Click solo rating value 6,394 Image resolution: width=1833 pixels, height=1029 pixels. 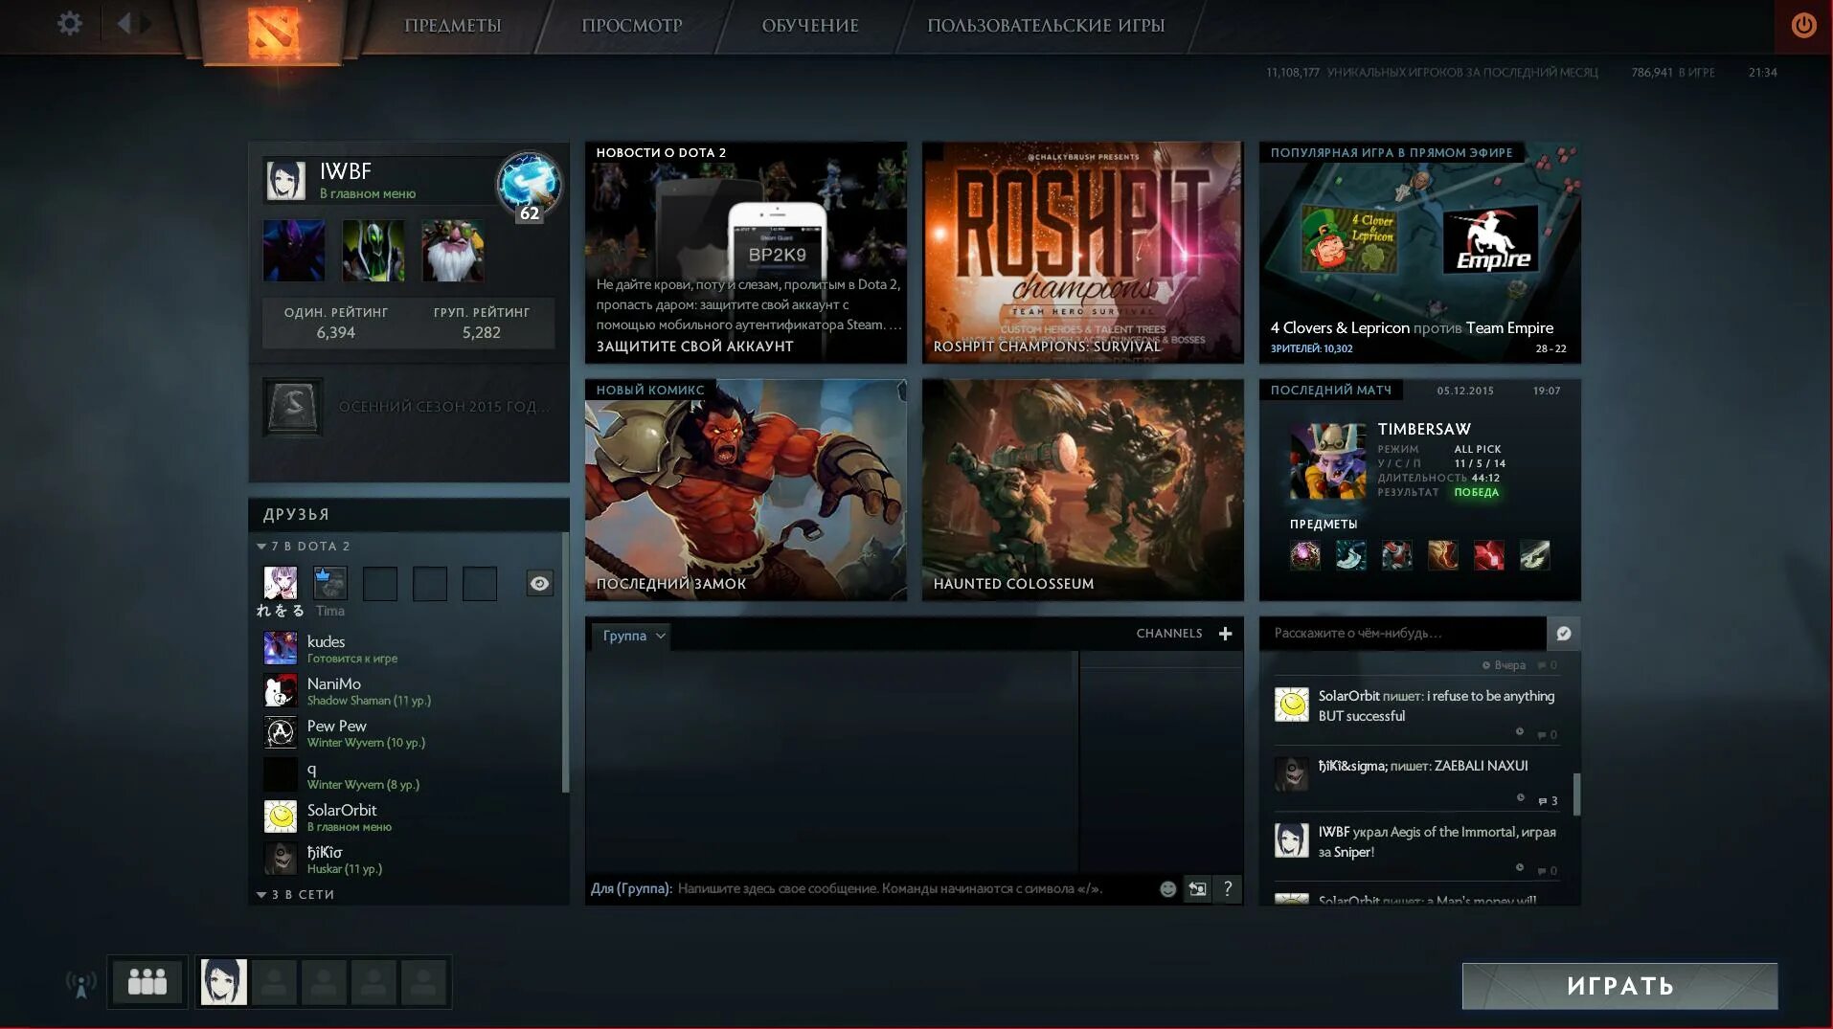(x=335, y=332)
